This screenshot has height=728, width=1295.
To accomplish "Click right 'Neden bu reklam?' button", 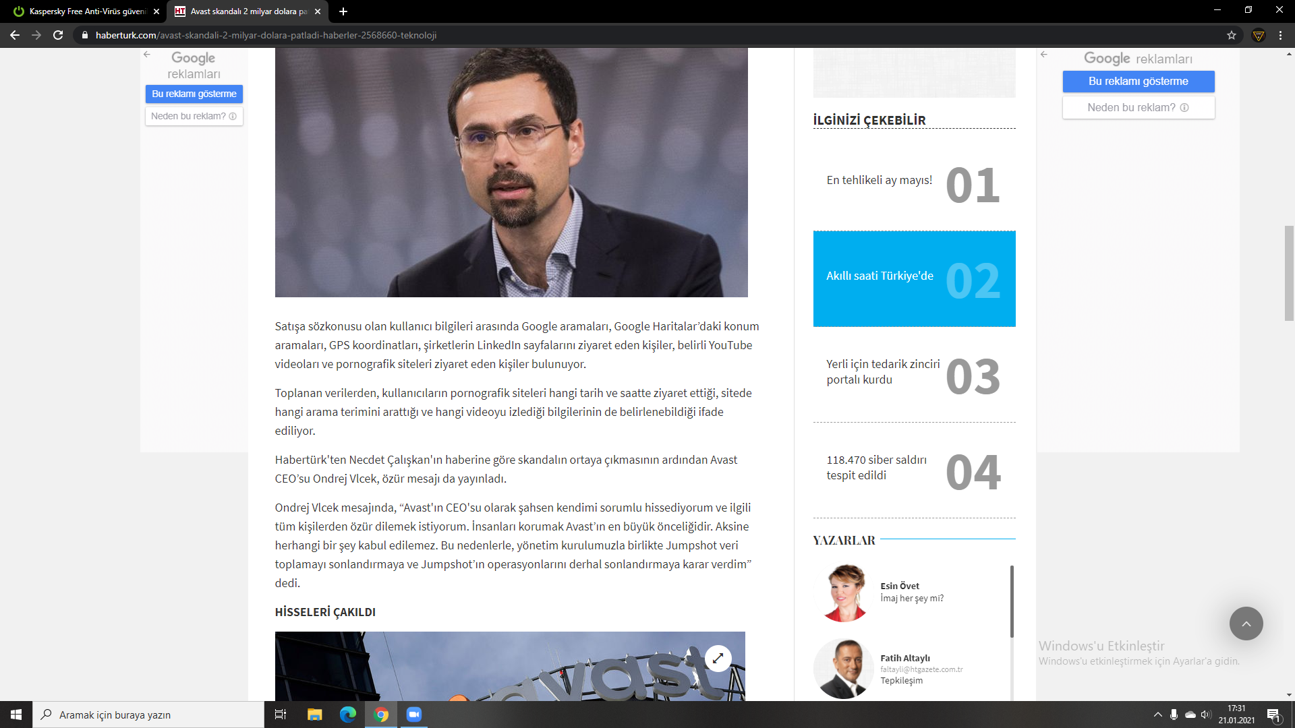I will click(x=1138, y=107).
